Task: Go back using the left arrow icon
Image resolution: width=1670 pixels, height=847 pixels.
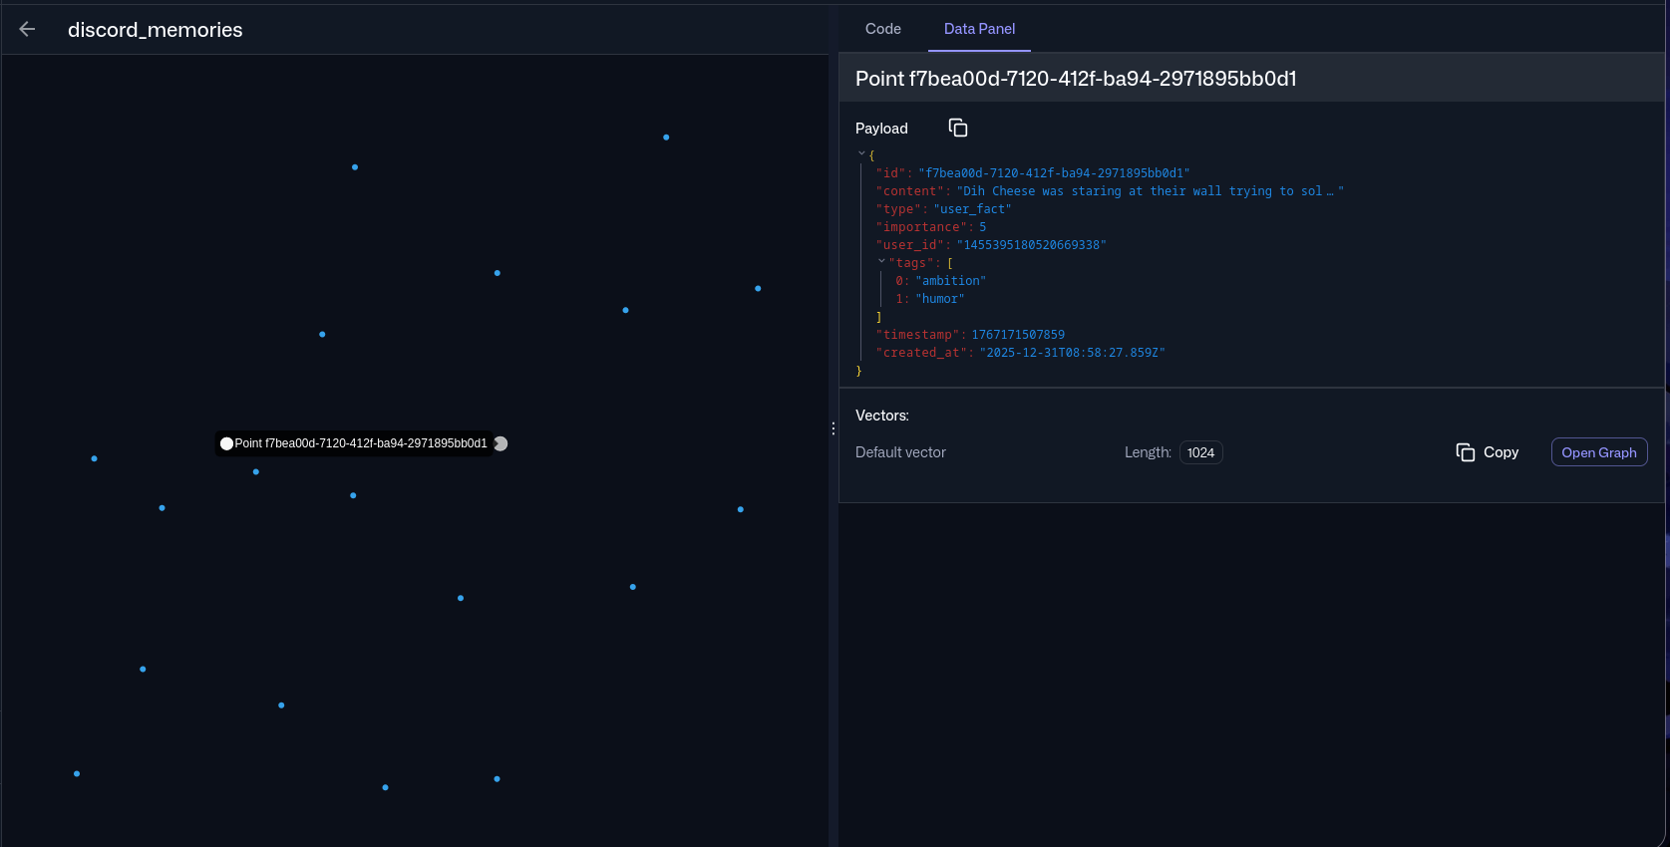Action: coord(27,30)
